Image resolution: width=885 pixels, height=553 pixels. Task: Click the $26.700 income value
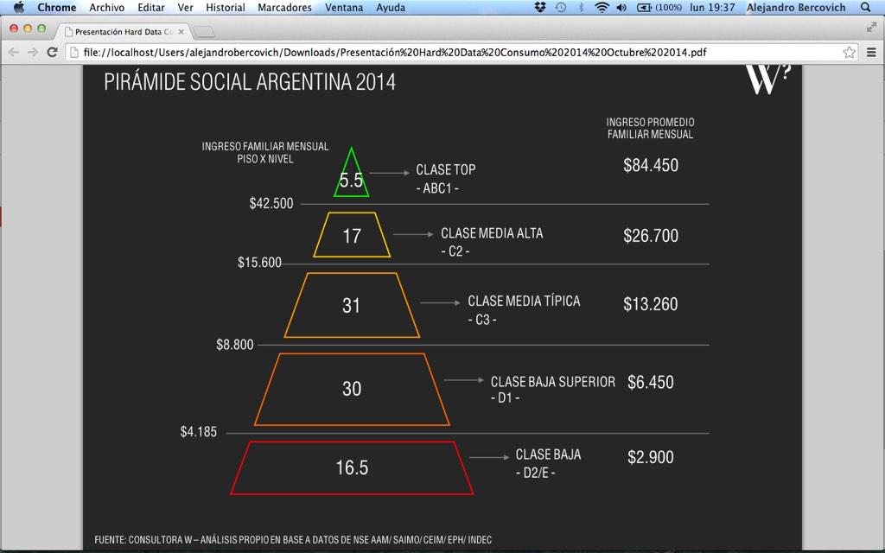tap(651, 235)
